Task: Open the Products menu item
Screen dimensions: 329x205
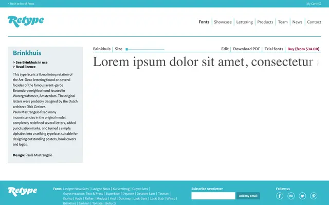Action: (x=265, y=22)
